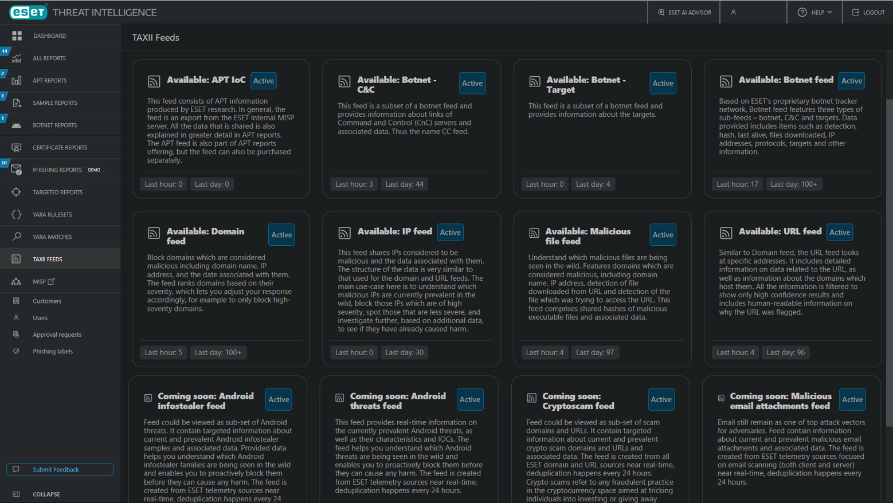Open the Dashboard icon in the sidebar
Image resolution: width=893 pixels, height=503 pixels.
17,36
